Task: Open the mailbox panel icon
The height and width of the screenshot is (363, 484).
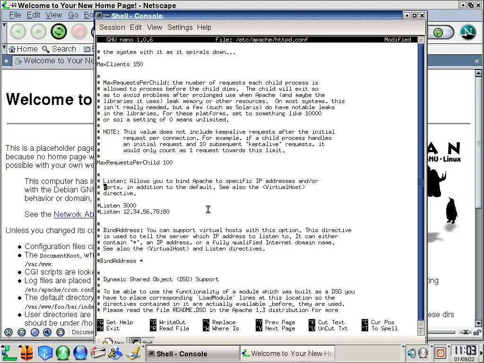Action: (x=98, y=353)
